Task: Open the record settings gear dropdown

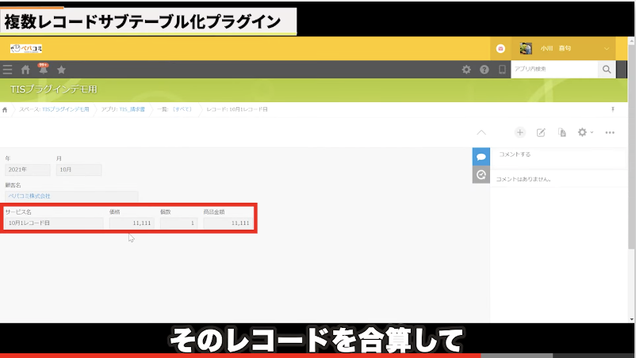Action: pos(585,132)
